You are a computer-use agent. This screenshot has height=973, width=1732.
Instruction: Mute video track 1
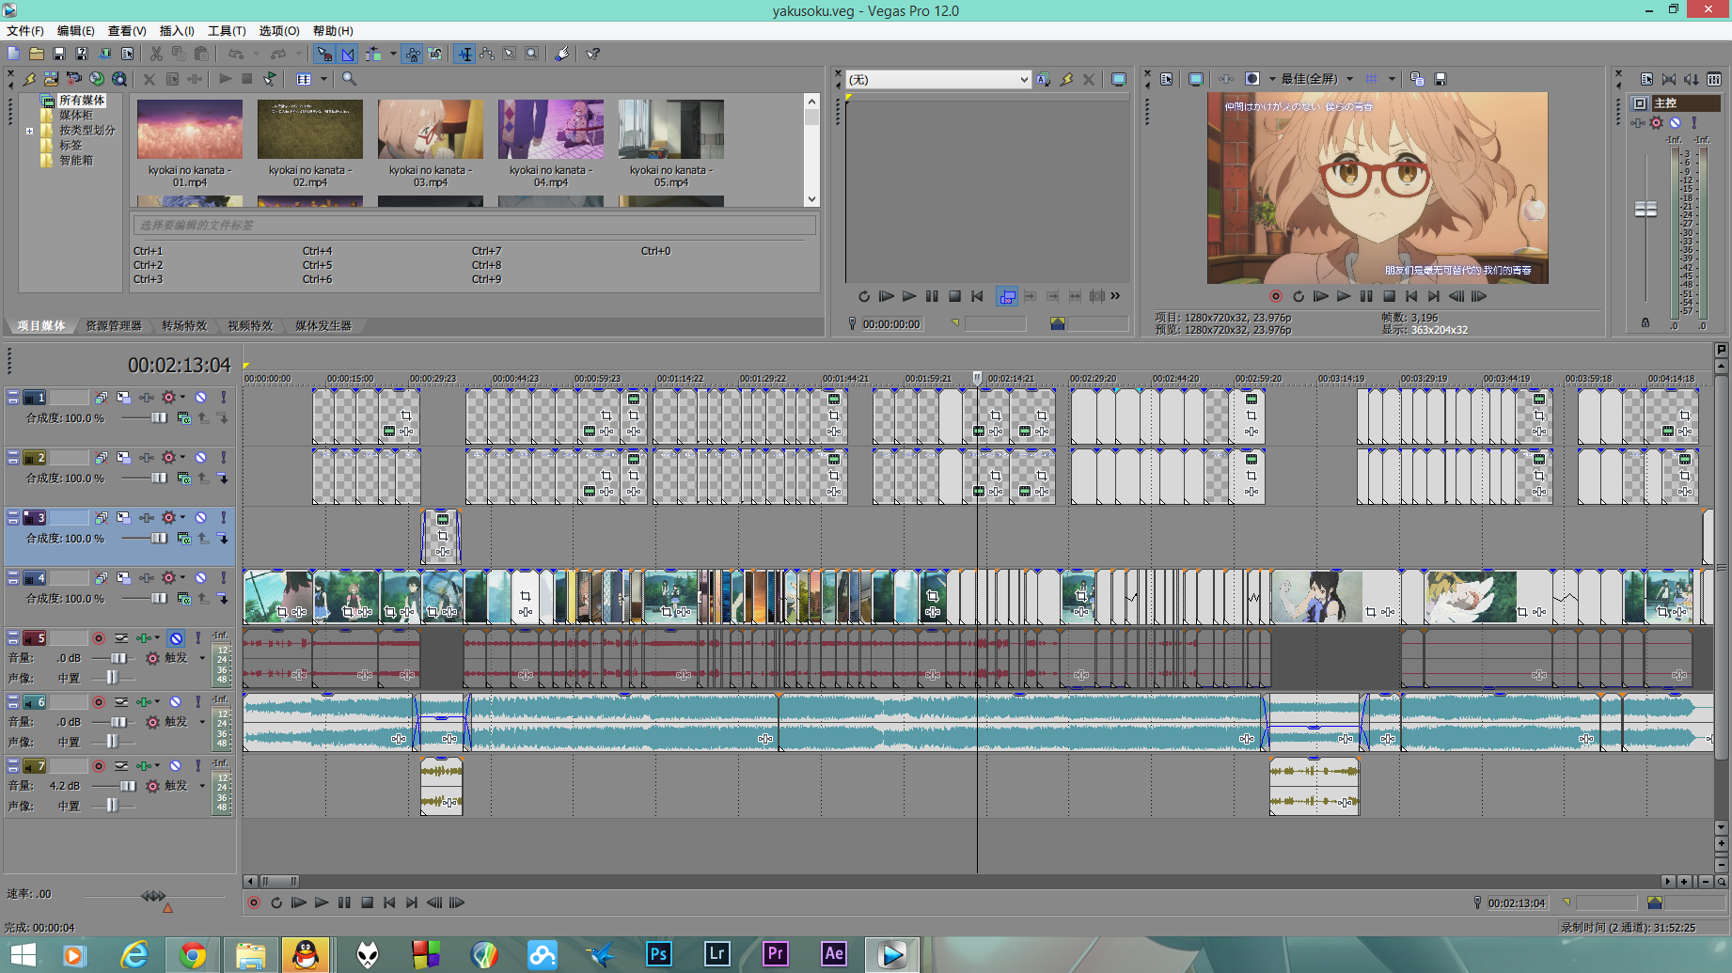201,397
